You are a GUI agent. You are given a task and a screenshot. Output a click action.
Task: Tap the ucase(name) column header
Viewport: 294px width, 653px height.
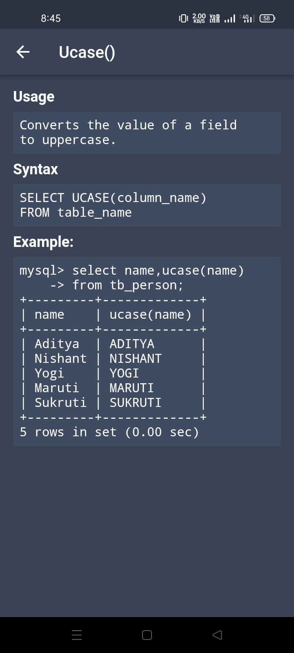(x=150, y=315)
